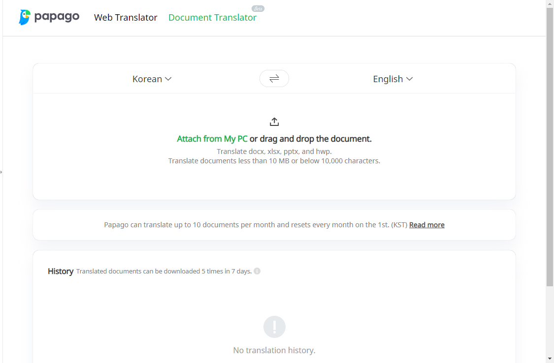Click 'Translate docx, xlsx, pptx, and hwp.' text
Image resolution: width=554 pixels, height=363 pixels.
[274, 151]
